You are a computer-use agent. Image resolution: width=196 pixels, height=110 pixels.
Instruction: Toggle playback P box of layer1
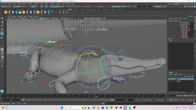pos(172,81)
